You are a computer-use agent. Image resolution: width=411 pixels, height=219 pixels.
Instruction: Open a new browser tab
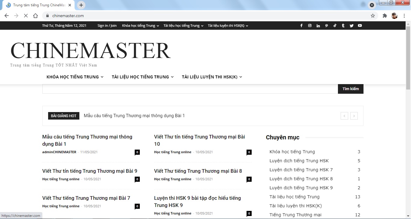coord(81,5)
